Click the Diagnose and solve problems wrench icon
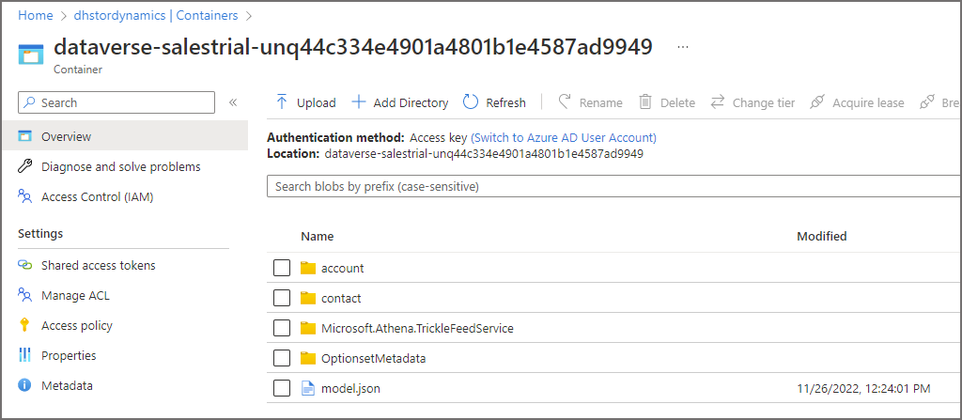 (25, 166)
